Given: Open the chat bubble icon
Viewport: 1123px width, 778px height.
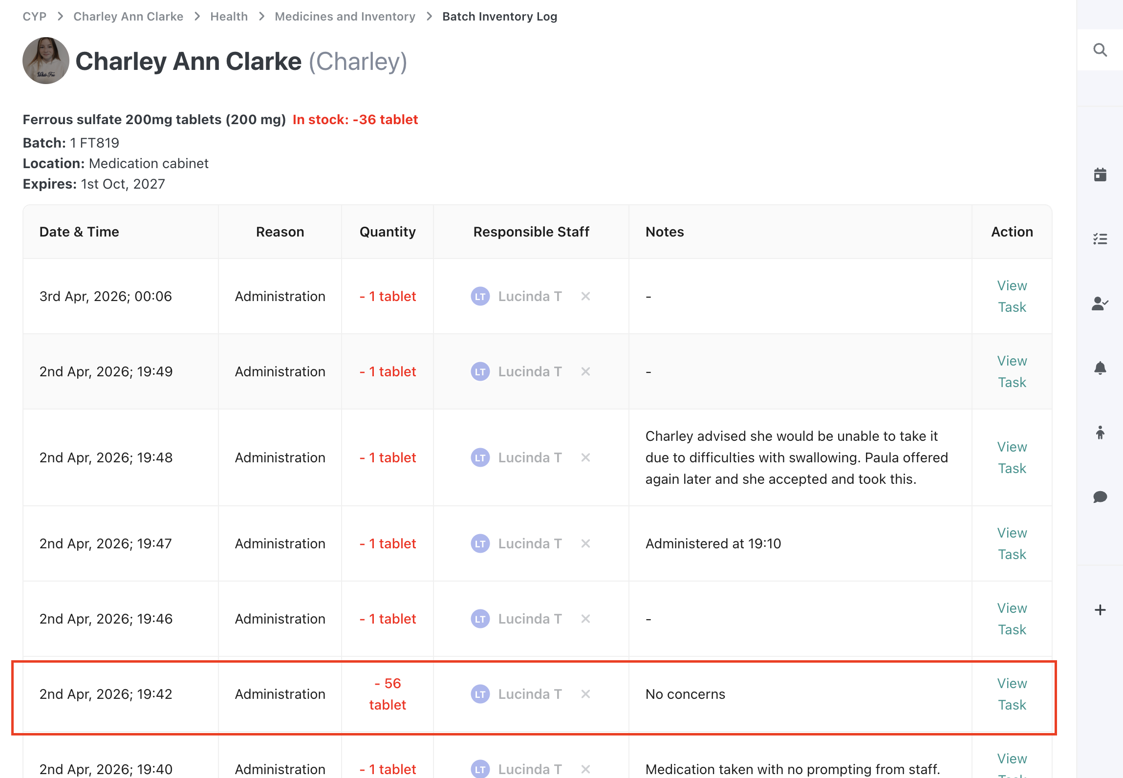Looking at the screenshot, I should point(1100,497).
